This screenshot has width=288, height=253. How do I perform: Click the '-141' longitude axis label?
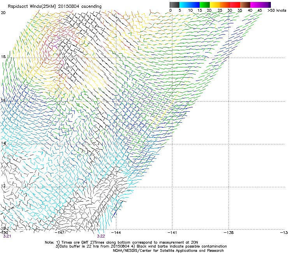point(172,233)
